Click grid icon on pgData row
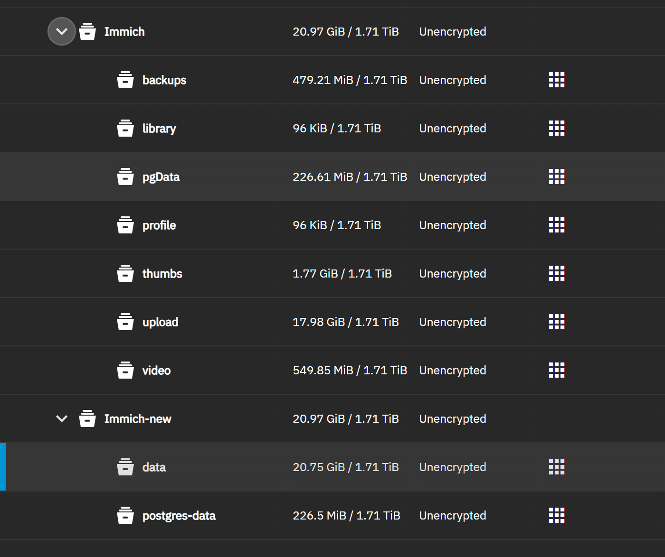 pyautogui.click(x=557, y=177)
